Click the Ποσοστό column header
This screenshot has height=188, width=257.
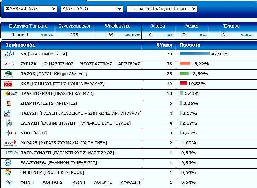coord(190,45)
